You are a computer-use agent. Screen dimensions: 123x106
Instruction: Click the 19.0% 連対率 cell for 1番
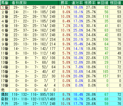77,7
